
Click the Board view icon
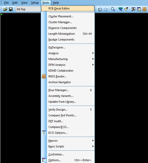121,9
